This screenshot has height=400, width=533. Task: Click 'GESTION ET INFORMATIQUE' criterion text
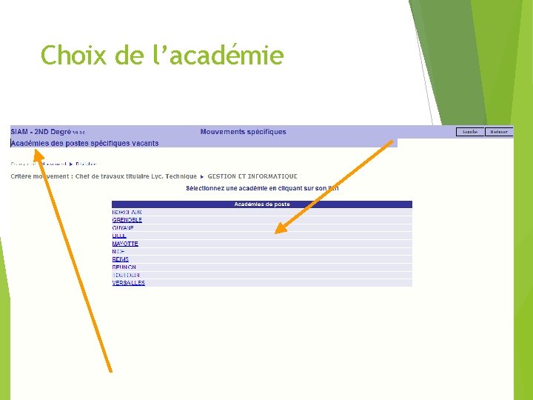click(x=252, y=176)
